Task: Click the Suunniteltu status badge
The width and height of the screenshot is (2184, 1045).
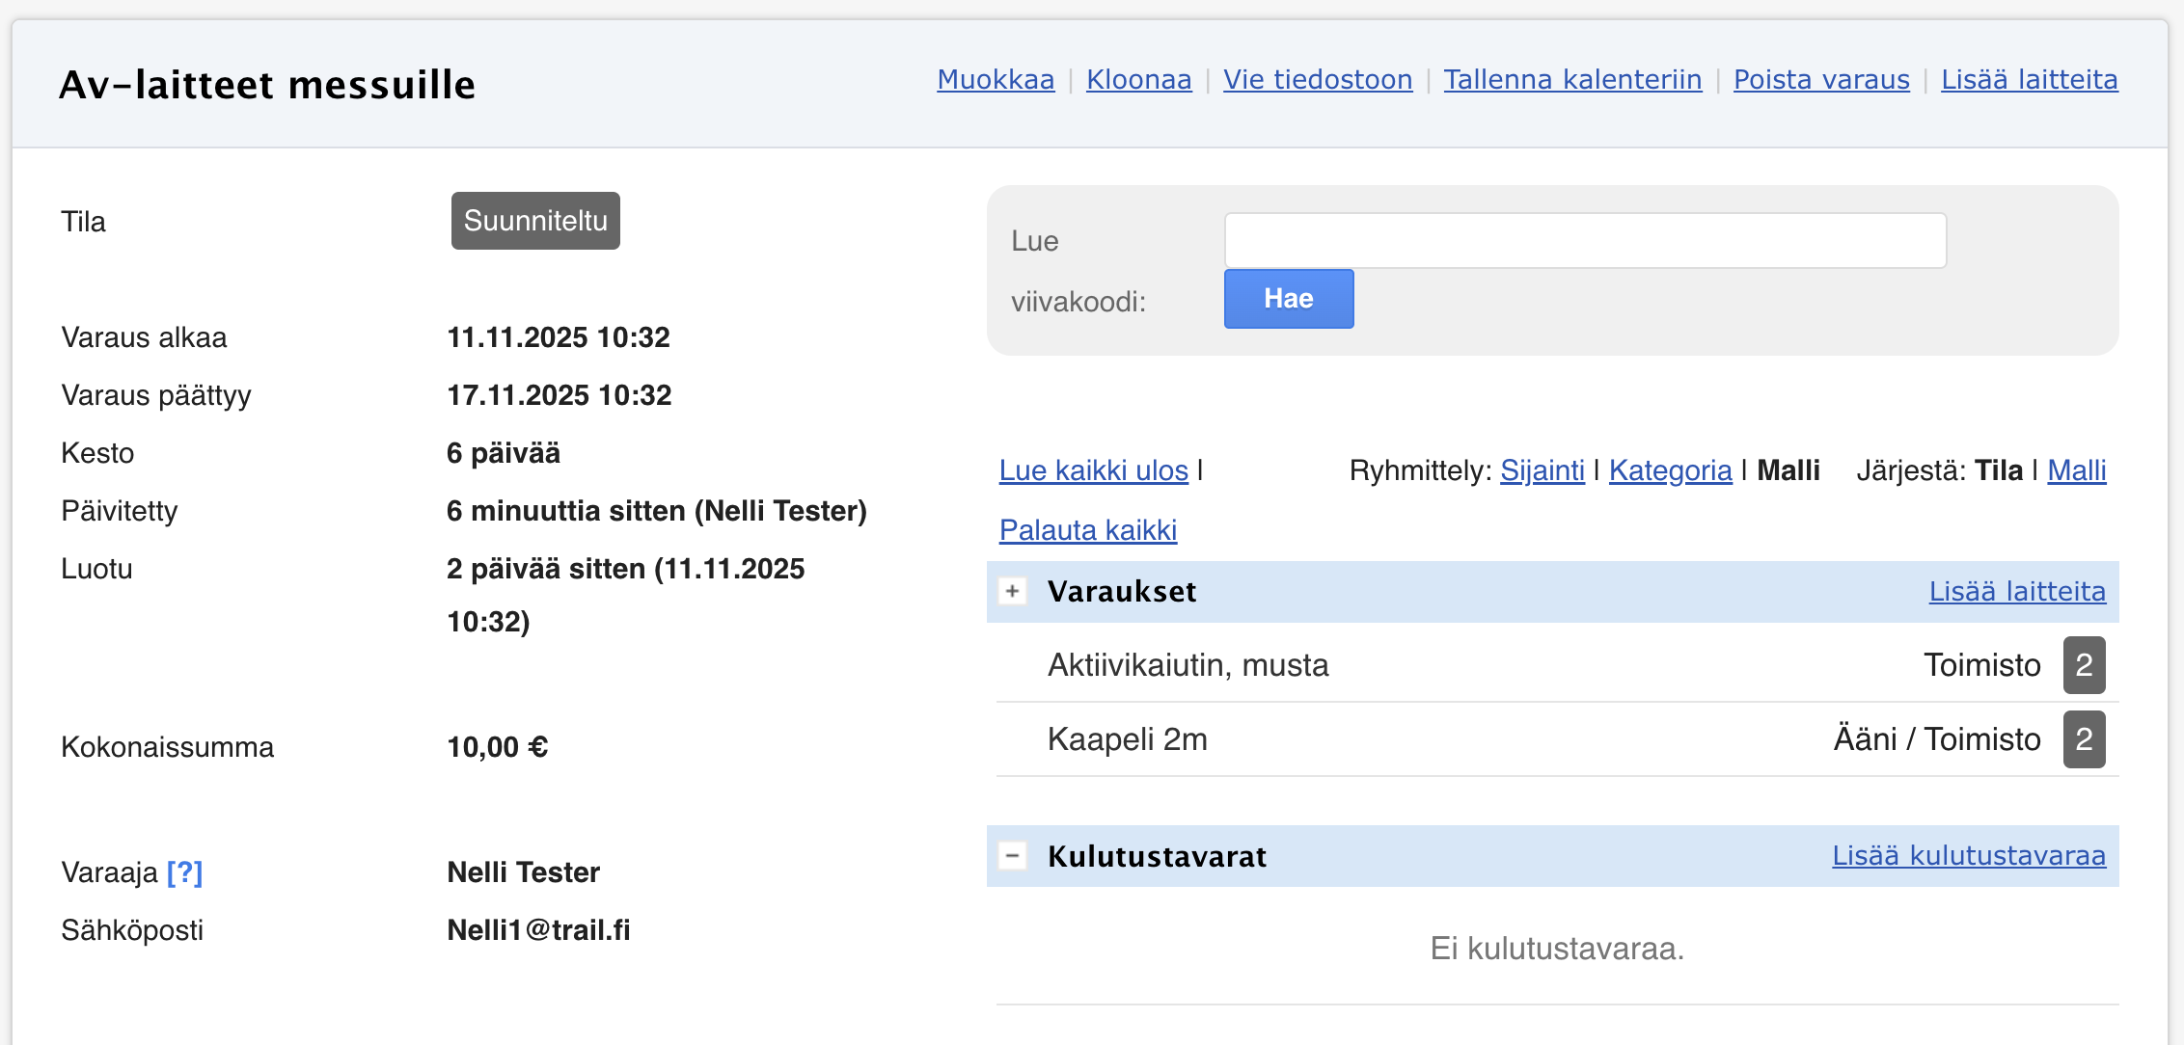Action: click(535, 221)
